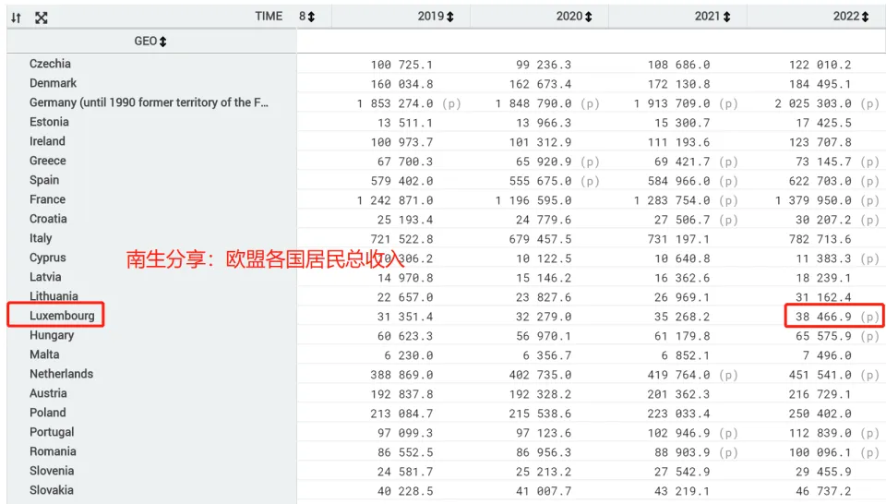The width and height of the screenshot is (886, 504).
Task: Click France's 2021 value 1 283 754.0
Action: [672, 200]
